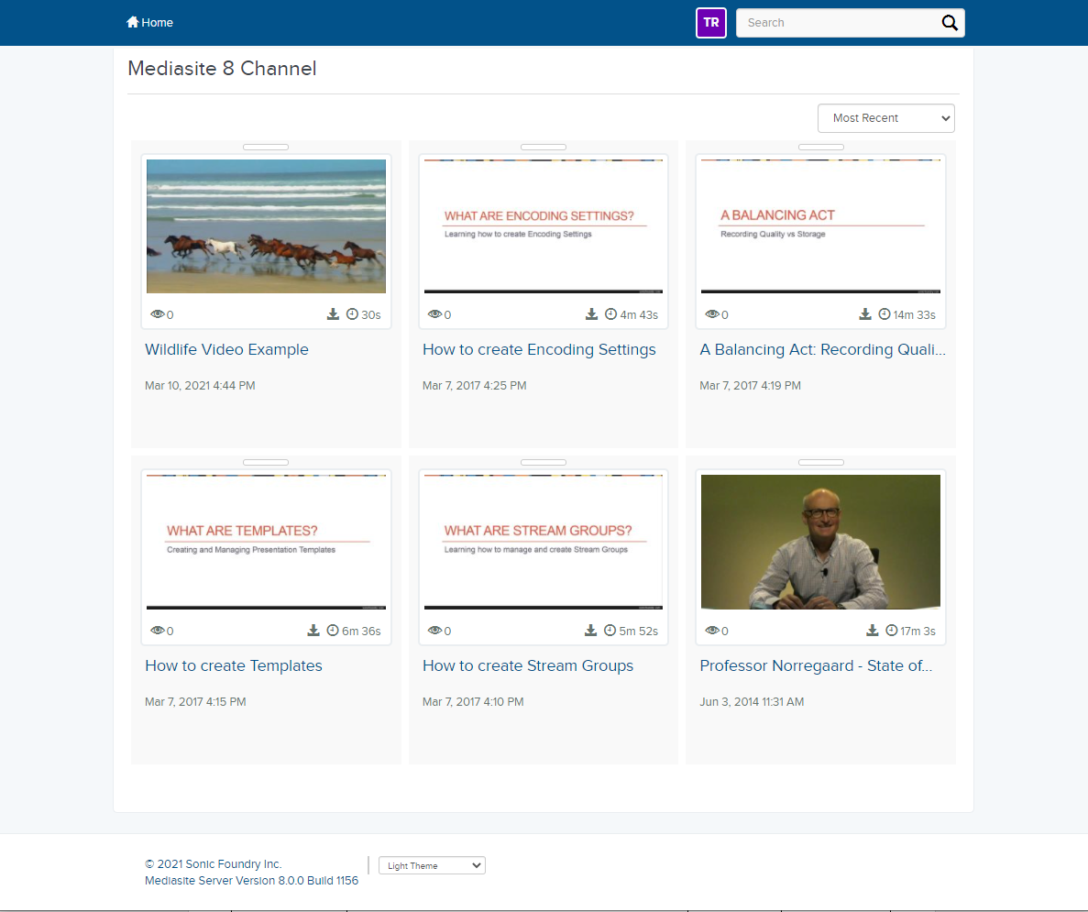Open the Light Theme dropdown
Image resolution: width=1088 pixels, height=912 pixels.
(432, 865)
